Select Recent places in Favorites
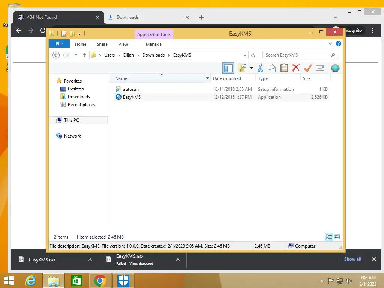This screenshot has height=288, width=384. [x=81, y=105]
